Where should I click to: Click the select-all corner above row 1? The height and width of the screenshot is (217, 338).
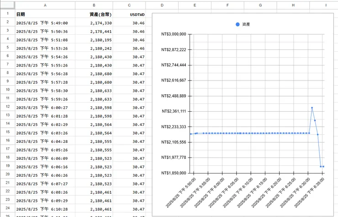(x=7, y=5)
